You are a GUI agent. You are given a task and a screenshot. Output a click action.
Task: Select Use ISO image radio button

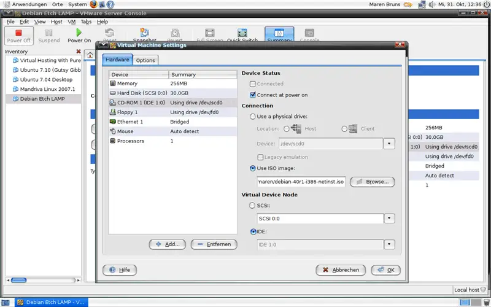[x=253, y=168]
